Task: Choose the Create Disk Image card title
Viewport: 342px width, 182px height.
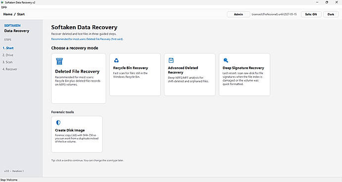Action: point(70,131)
